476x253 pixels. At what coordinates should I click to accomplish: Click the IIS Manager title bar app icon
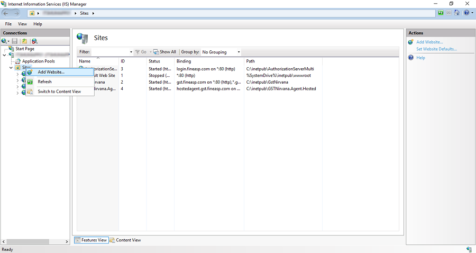(x=4, y=4)
